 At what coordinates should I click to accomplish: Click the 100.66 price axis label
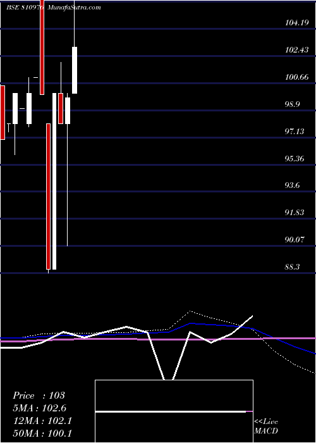(x=297, y=77)
